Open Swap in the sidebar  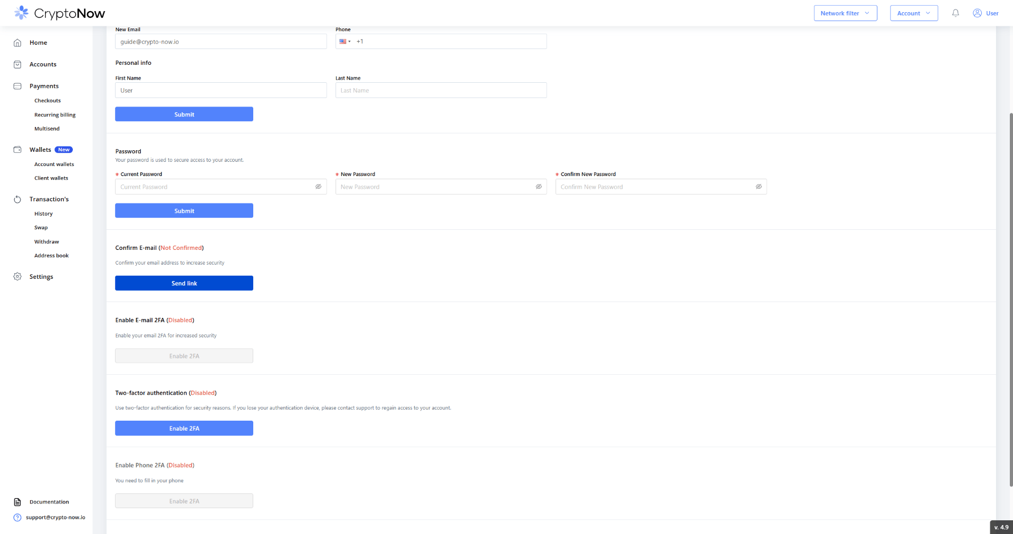click(41, 228)
